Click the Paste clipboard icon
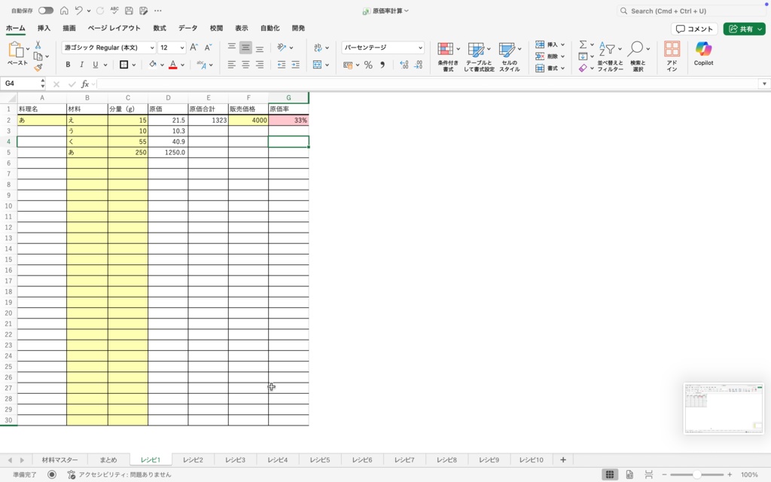Image resolution: width=771 pixels, height=482 pixels. (x=16, y=50)
